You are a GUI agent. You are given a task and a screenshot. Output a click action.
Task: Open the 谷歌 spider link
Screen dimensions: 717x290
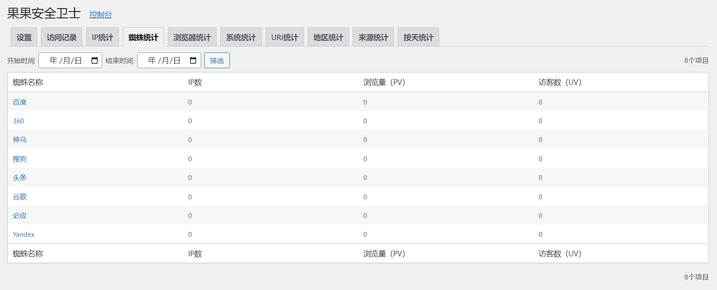pyautogui.click(x=20, y=197)
